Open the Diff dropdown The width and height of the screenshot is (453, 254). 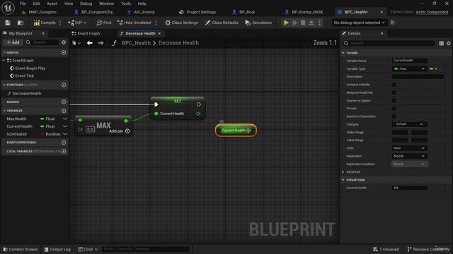[77, 23]
